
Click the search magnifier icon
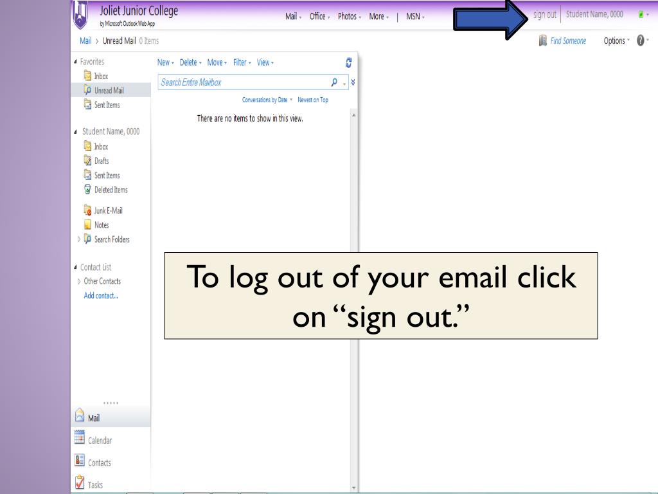334,82
